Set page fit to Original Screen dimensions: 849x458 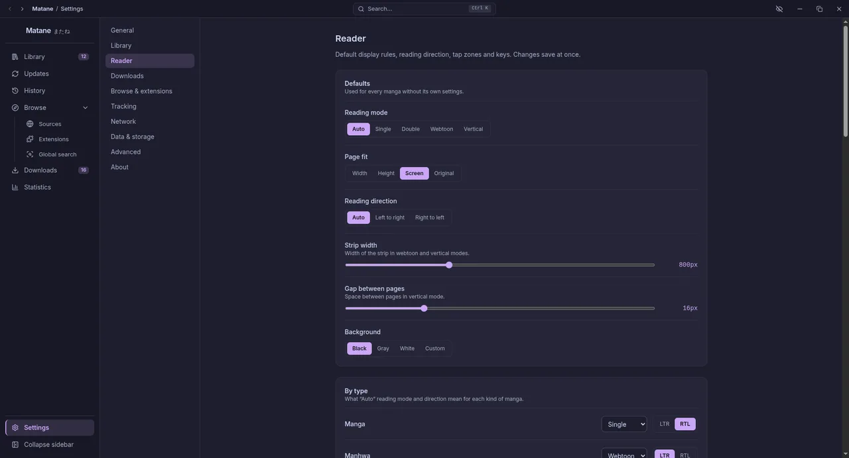point(444,174)
